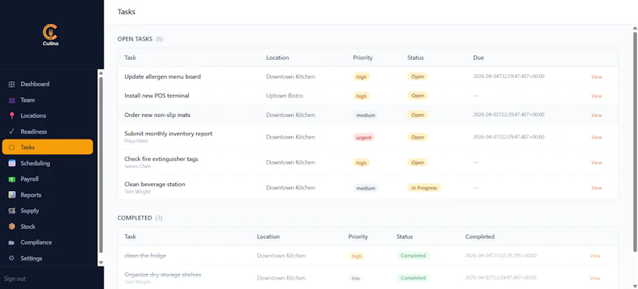Click the low priority badge
Image resolution: width=638 pixels, height=289 pixels.
pyautogui.click(x=356, y=278)
